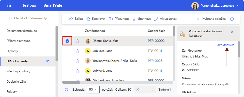Click the Aktualizovat pencil icon in toolbar
Screen dimensions: 244x97
coord(156,19)
